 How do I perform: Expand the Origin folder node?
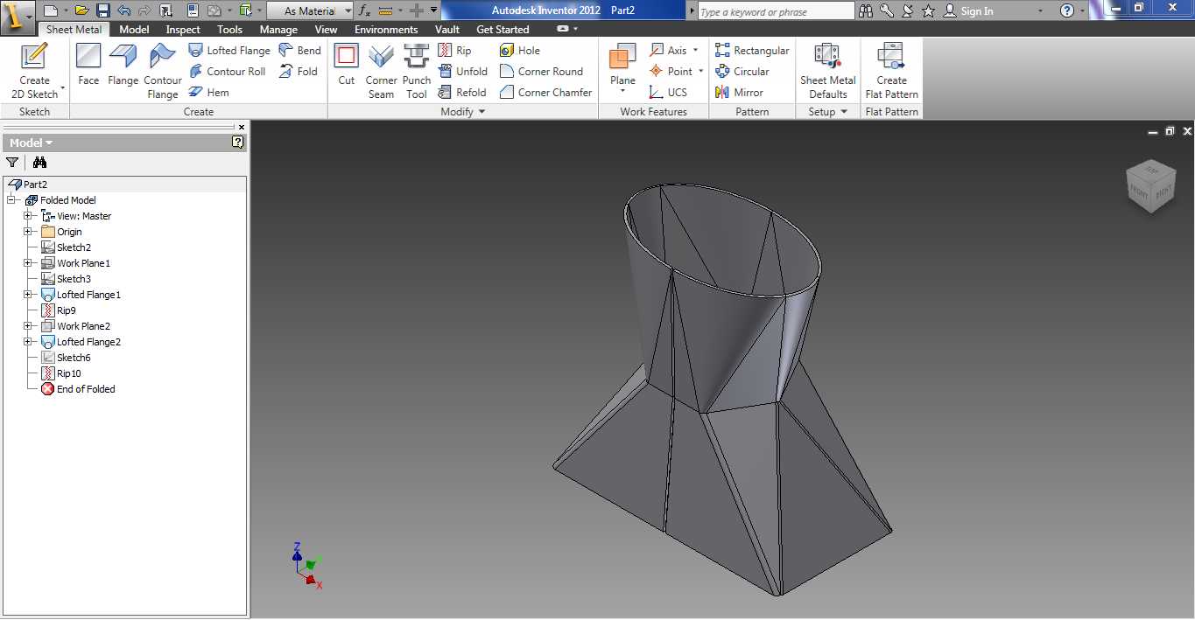pos(28,232)
